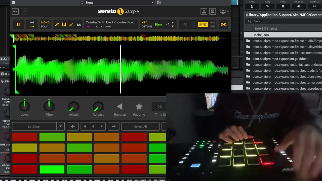
Task: Click the PROJ file icon in MPC browser
Action: (252, 6)
